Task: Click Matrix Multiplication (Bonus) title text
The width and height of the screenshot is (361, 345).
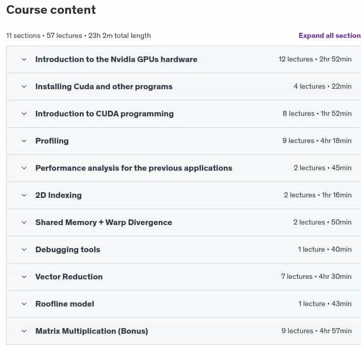Action: click(x=92, y=331)
